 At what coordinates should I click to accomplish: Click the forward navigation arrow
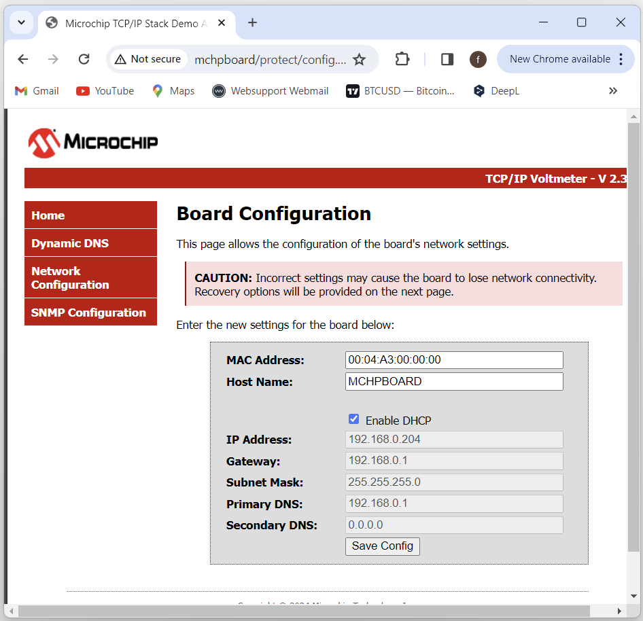[53, 59]
